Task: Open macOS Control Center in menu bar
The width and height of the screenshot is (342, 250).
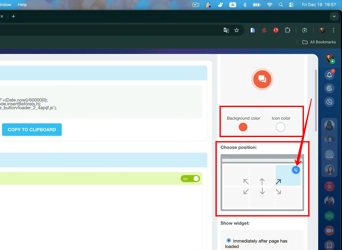Action: point(291,5)
